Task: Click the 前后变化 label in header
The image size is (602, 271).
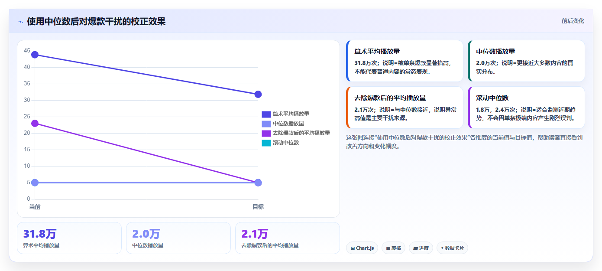Action: (573, 21)
